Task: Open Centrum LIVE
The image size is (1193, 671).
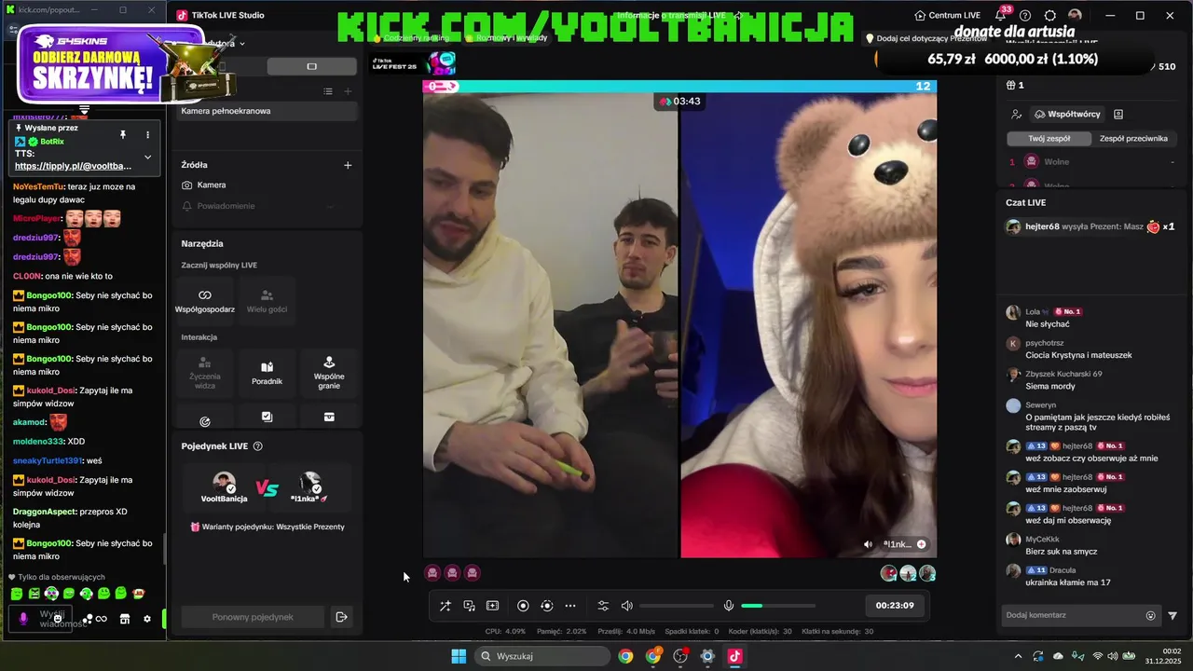Action: (x=947, y=16)
